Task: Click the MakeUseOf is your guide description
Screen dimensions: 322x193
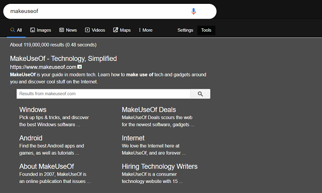Action: (x=108, y=78)
